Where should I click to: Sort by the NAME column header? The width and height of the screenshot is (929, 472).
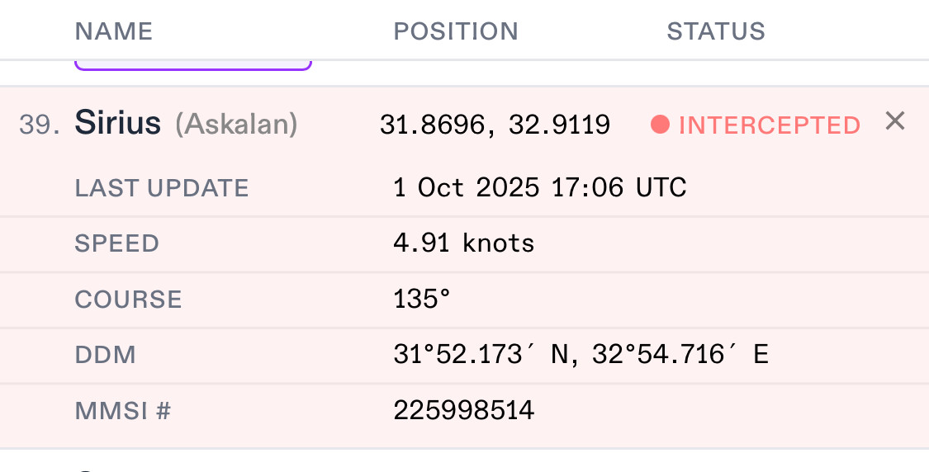click(x=114, y=31)
